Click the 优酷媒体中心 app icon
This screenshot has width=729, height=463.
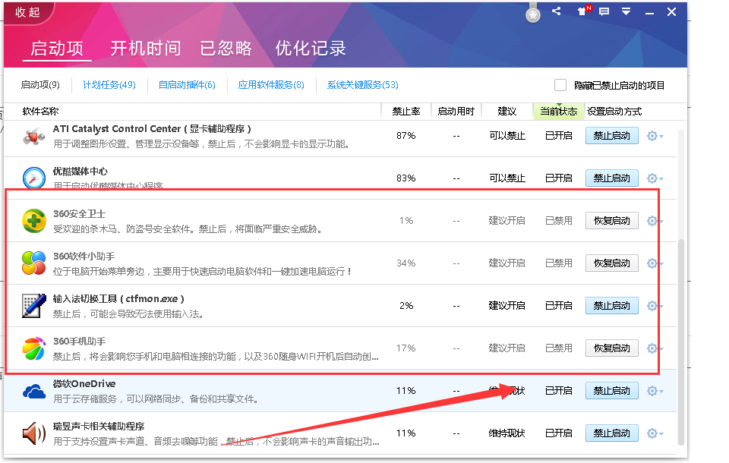(34, 178)
